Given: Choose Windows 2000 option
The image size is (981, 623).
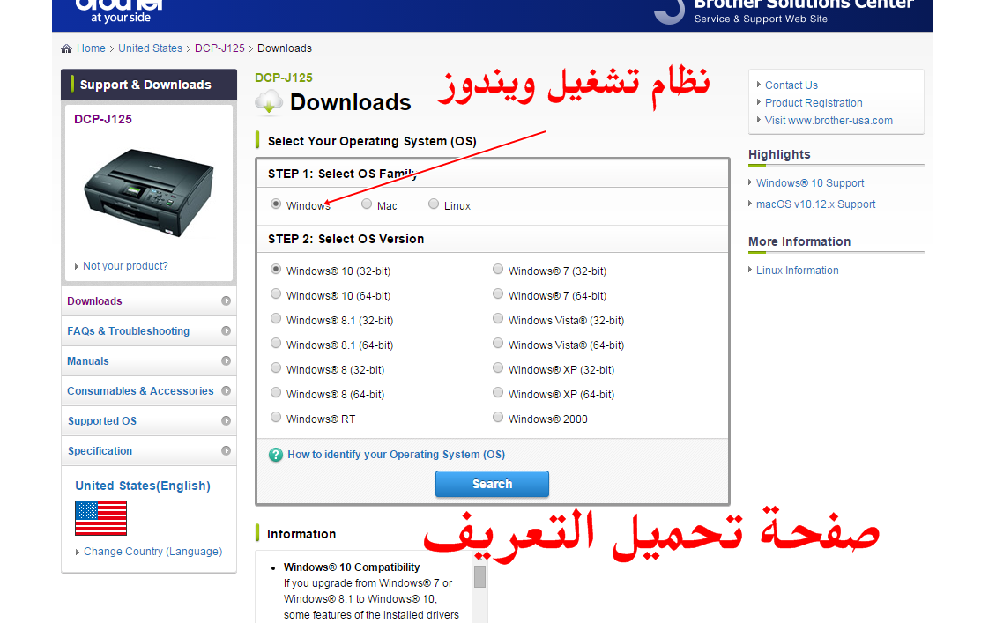Looking at the screenshot, I should tap(498, 417).
